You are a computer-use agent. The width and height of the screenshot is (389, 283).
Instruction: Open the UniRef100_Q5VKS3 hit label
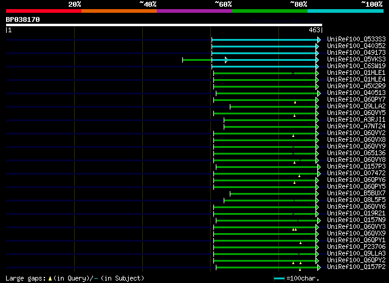point(356,60)
